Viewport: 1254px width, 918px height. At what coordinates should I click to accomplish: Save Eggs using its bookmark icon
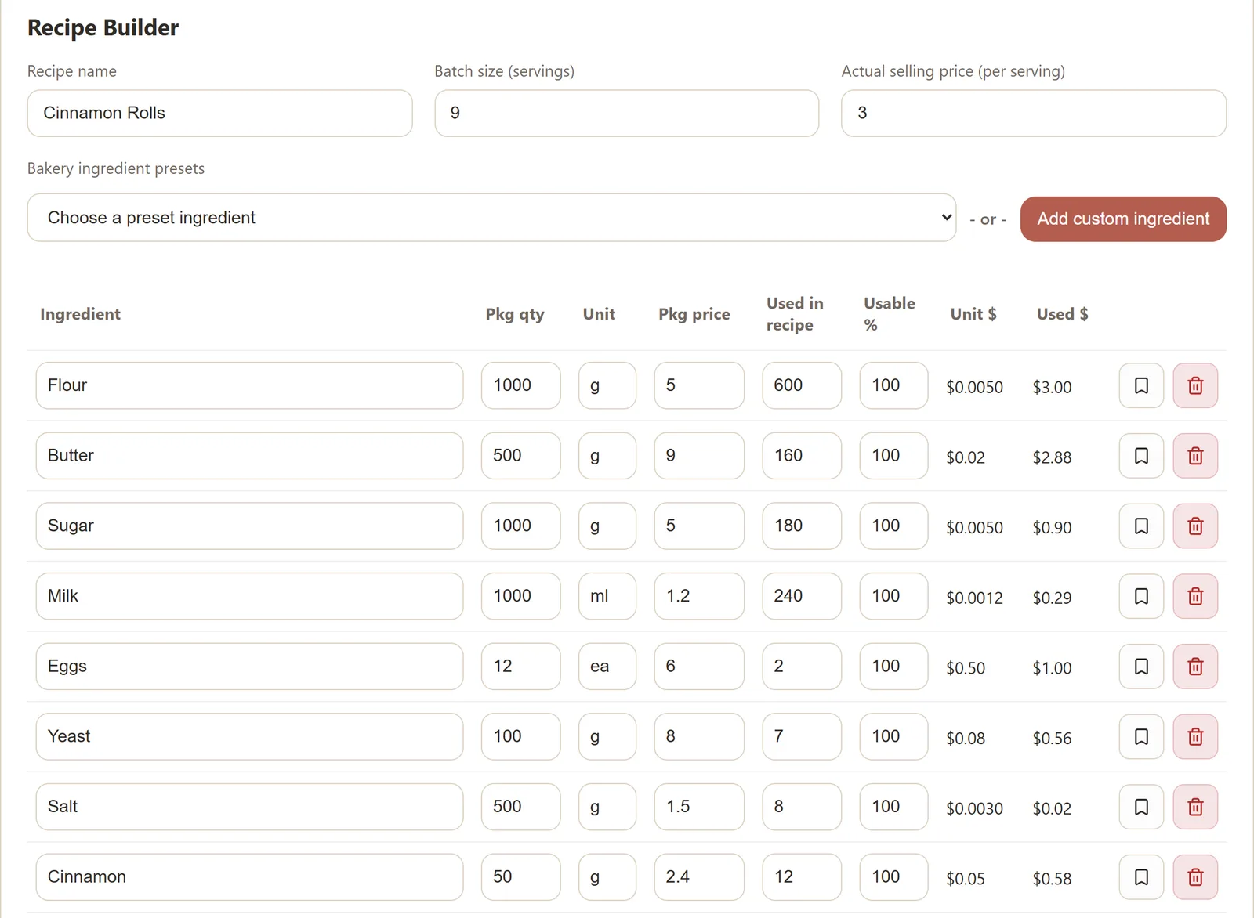point(1141,667)
